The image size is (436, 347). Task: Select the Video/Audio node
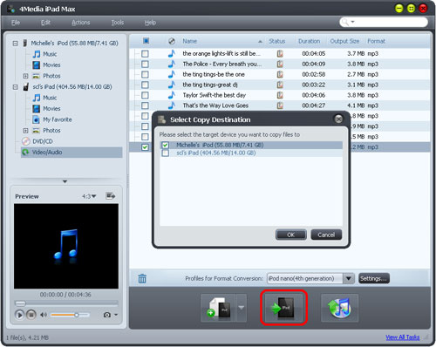(x=72, y=153)
